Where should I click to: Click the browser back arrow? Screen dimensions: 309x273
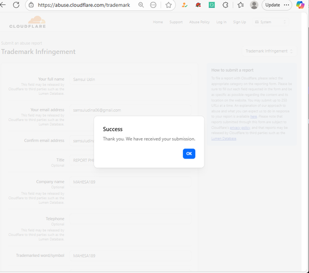(x=2, y=5)
